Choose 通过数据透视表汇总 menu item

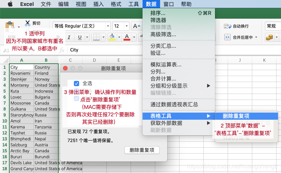tap(179, 104)
